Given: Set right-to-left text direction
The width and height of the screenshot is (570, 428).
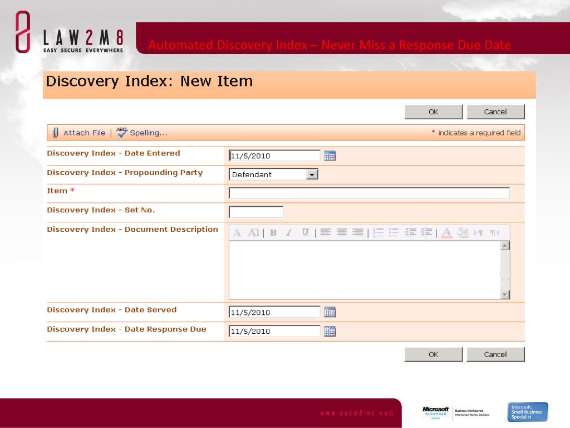Looking at the screenshot, I should click(494, 232).
